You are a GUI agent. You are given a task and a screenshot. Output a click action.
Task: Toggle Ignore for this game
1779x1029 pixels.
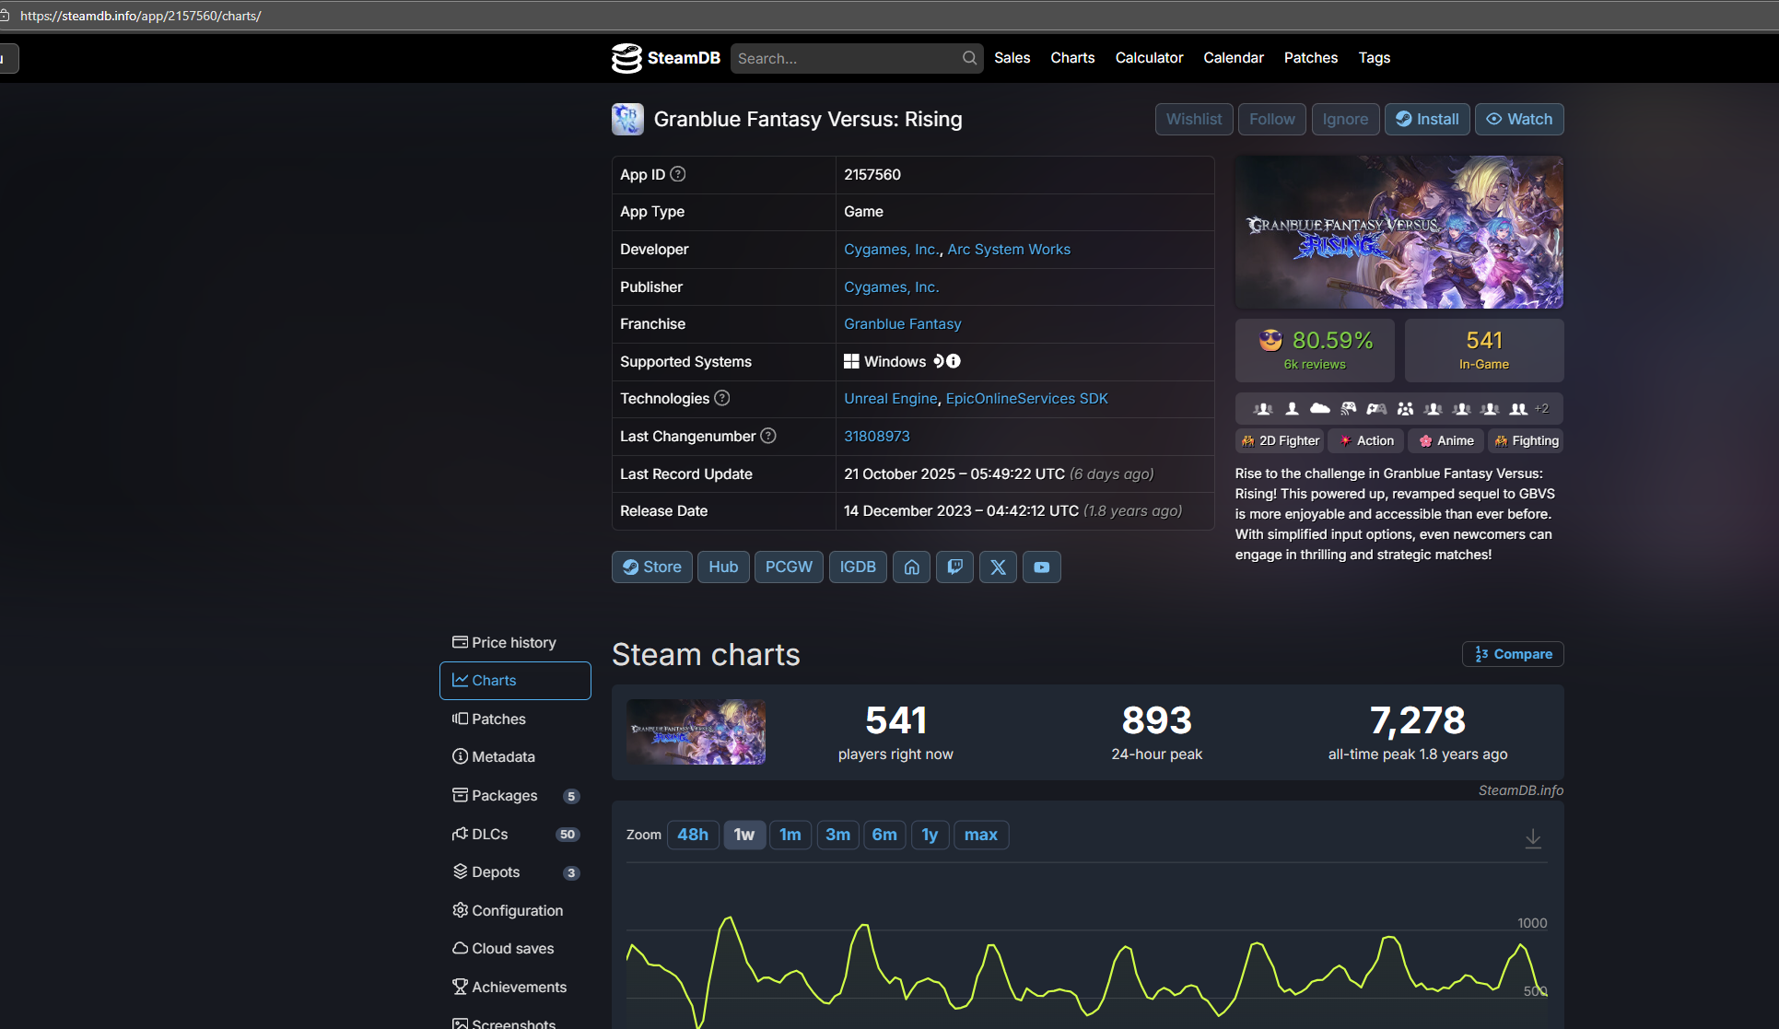pyautogui.click(x=1345, y=119)
